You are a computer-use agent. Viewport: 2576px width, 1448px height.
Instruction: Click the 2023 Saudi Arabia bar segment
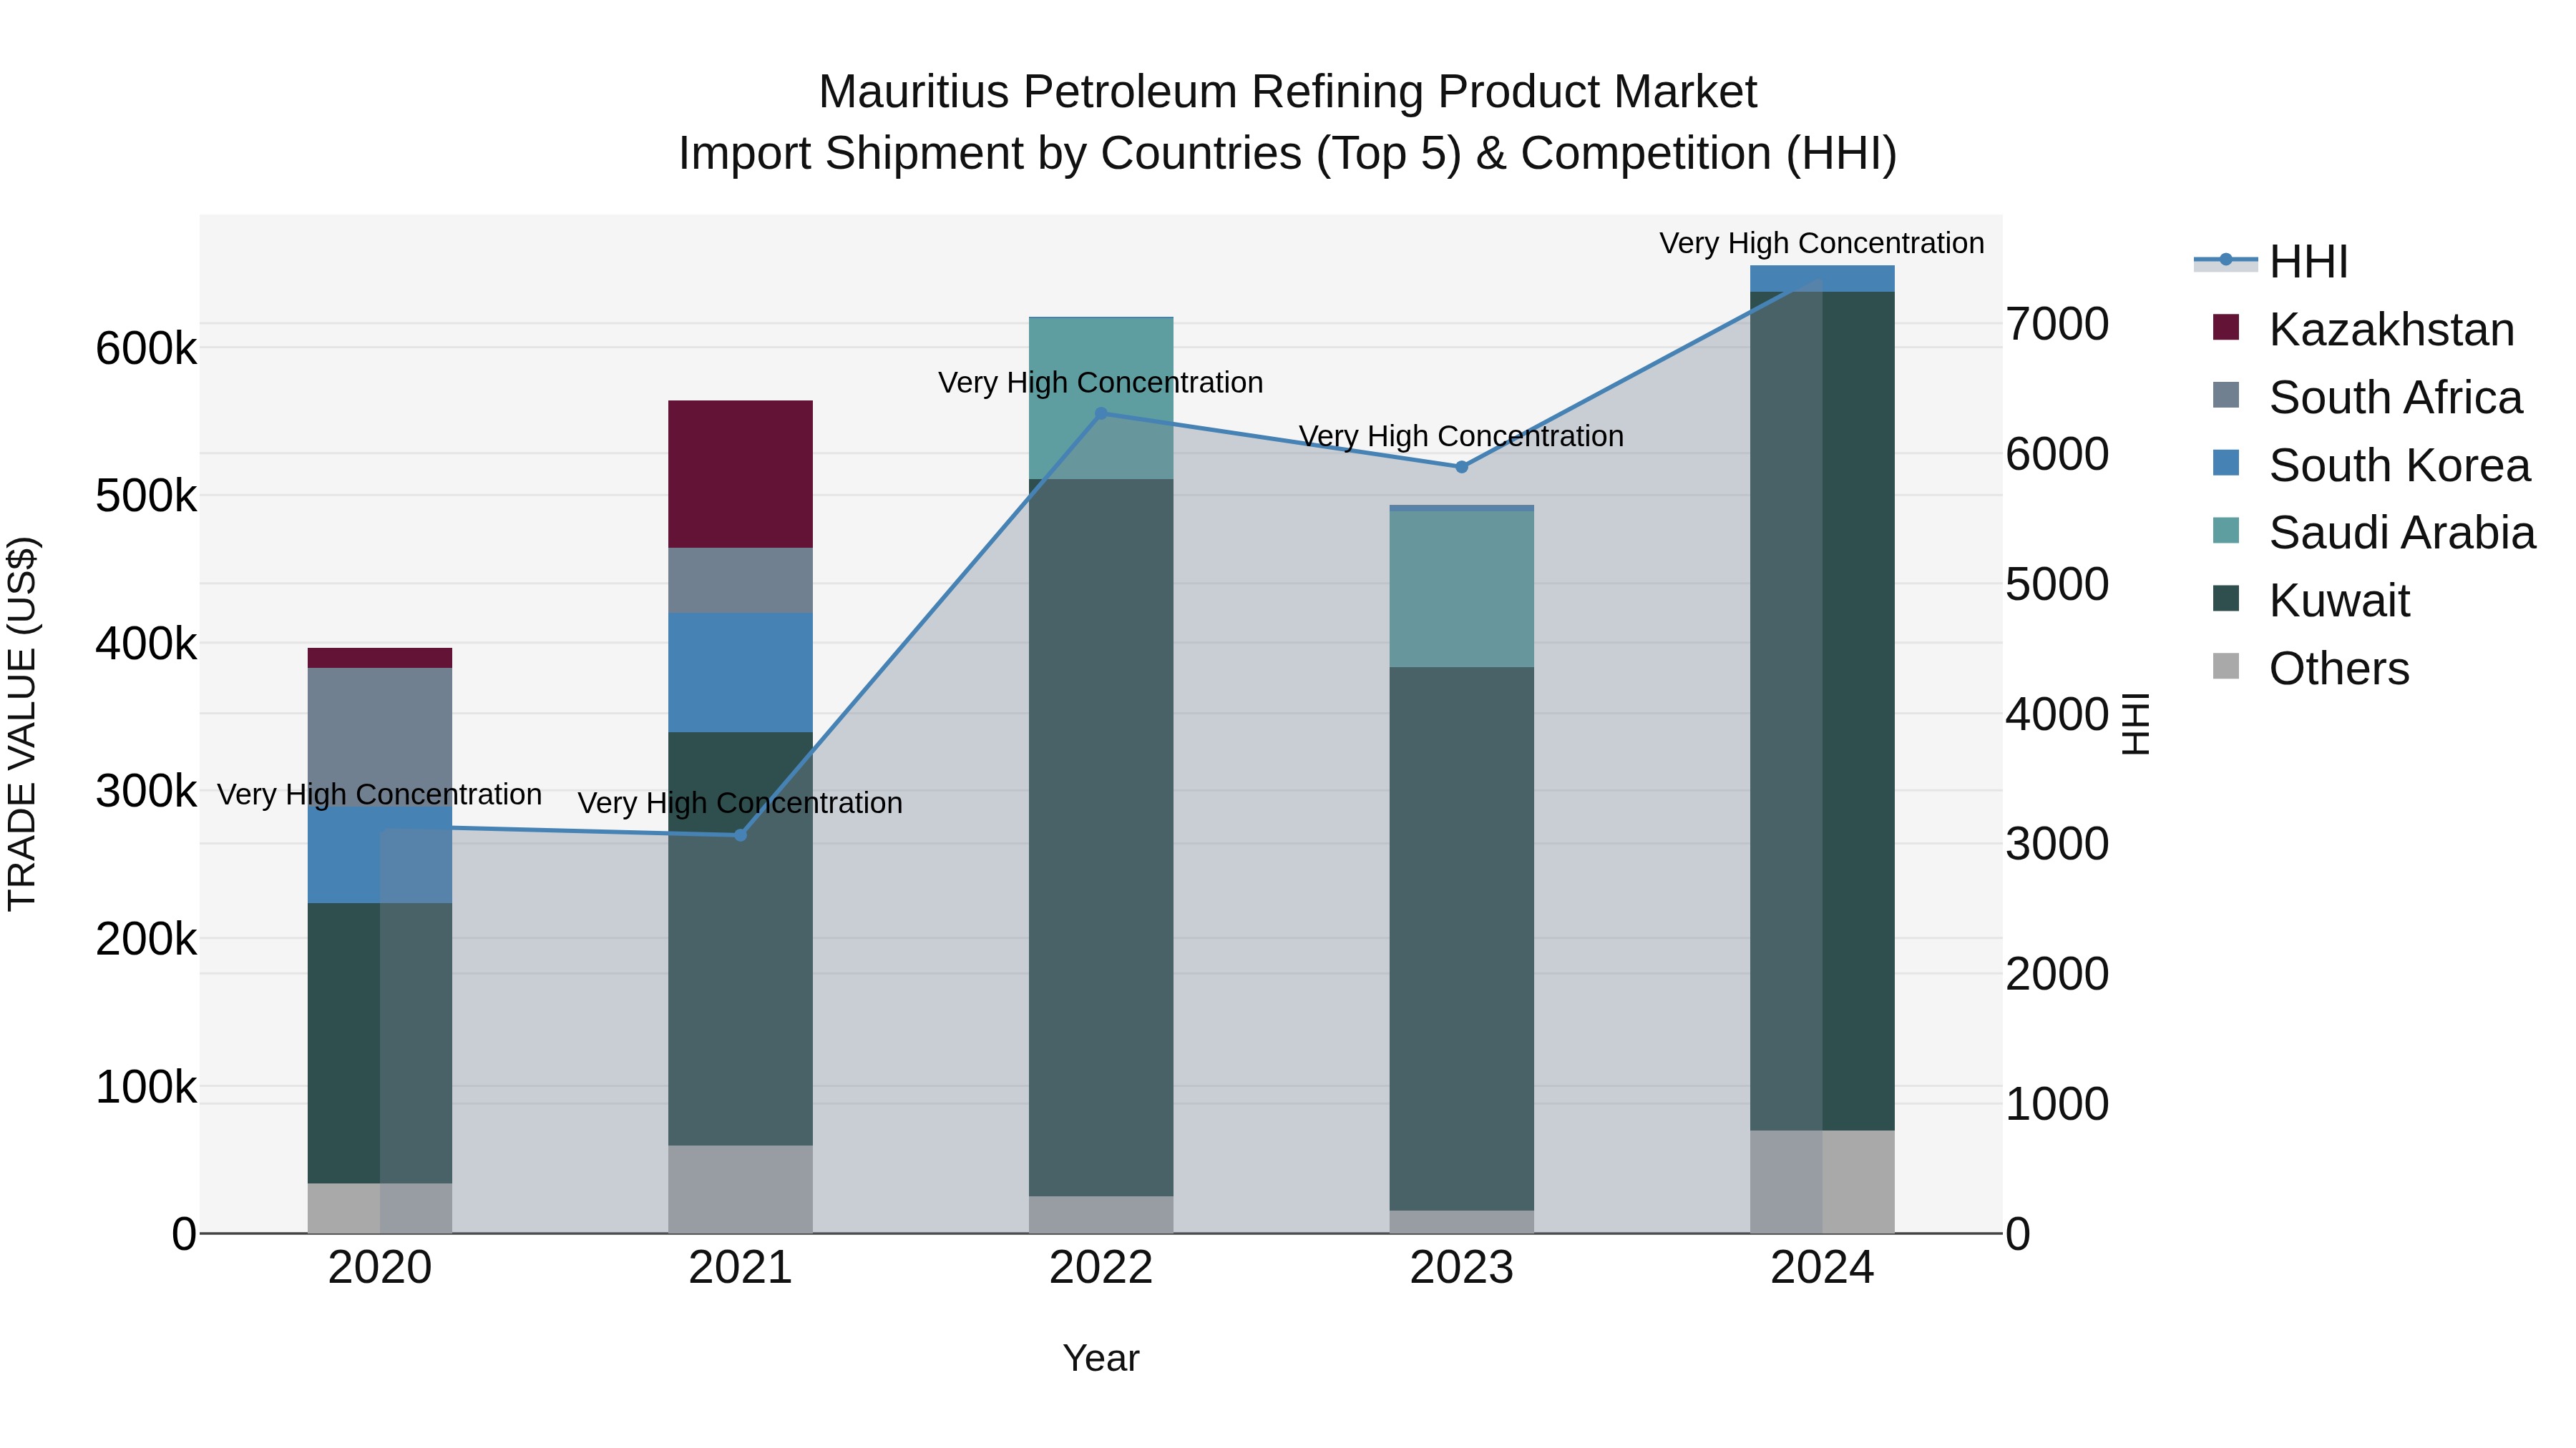click(1461, 590)
